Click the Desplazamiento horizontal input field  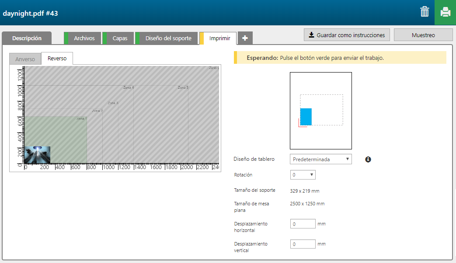[303, 224]
